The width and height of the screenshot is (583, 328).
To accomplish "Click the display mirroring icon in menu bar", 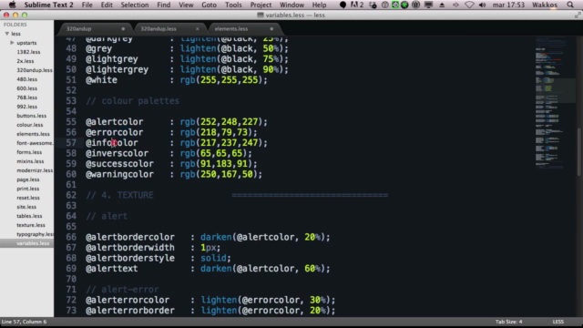I will [428, 5].
